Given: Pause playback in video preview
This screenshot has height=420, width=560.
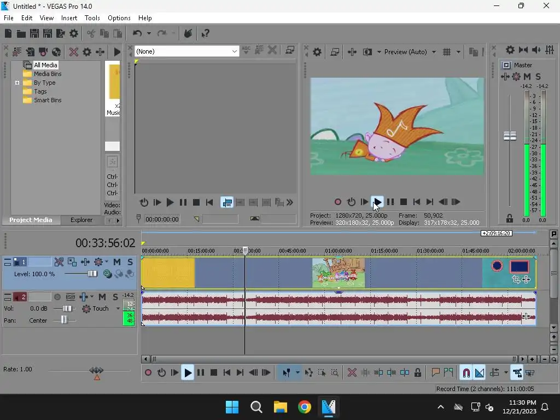Looking at the screenshot, I should [x=390, y=202].
